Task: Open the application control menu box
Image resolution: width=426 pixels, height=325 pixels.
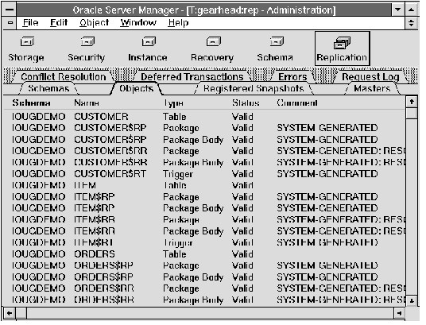Action: [x=10, y=10]
